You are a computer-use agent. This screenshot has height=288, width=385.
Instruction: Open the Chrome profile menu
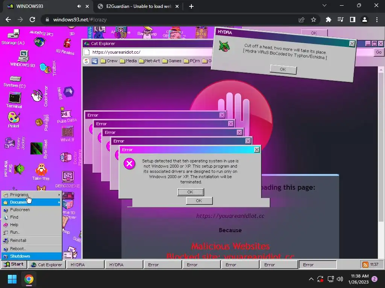point(365,19)
